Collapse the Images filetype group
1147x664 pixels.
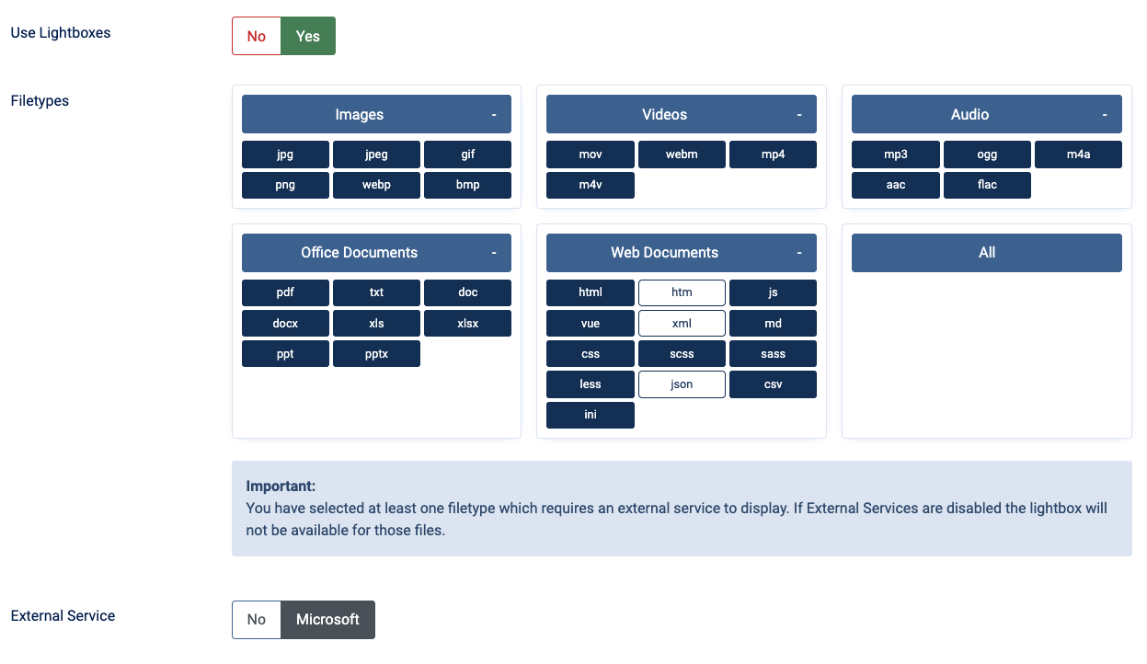pos(494,115)
